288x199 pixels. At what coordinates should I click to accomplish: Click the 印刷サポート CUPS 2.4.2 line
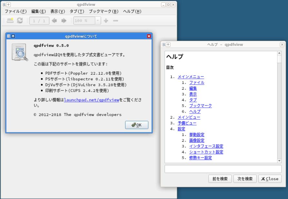tap(77, 91)
